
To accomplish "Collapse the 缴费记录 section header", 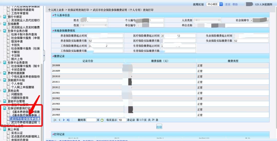I will [160, 56].
